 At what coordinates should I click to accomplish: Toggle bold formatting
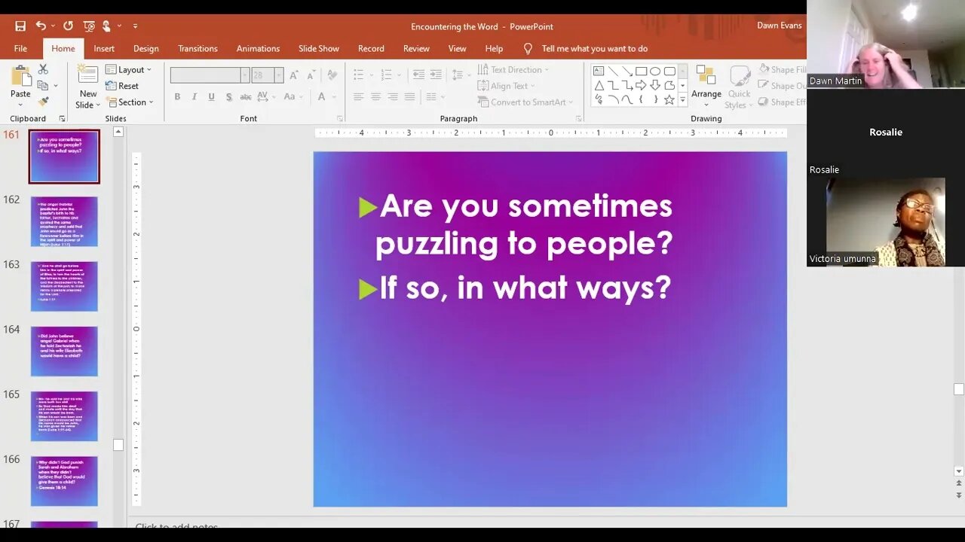177,96
